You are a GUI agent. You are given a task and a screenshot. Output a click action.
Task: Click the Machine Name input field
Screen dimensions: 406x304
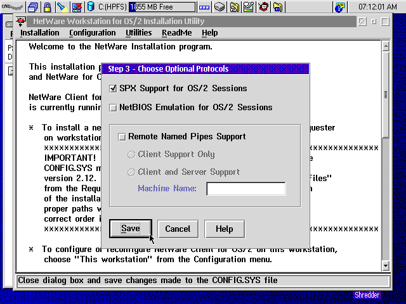pos(246,189)
